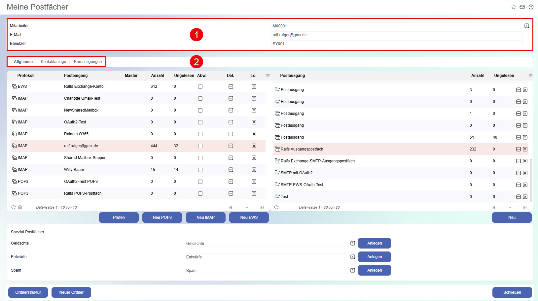Image resolution: width=538 pixels, height=301 pixels.
Task: Toggle Abw. checkbox for Ralfs POP3-Postfach
Action: (x=200, y=193)
